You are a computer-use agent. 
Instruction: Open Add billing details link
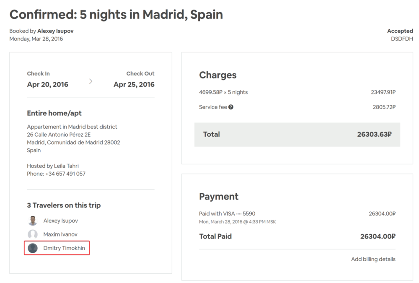(x=373, y=259)
